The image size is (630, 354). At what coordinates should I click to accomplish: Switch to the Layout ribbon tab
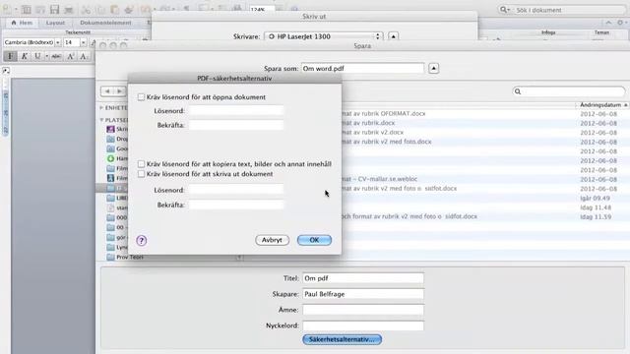tap(55, 23)
